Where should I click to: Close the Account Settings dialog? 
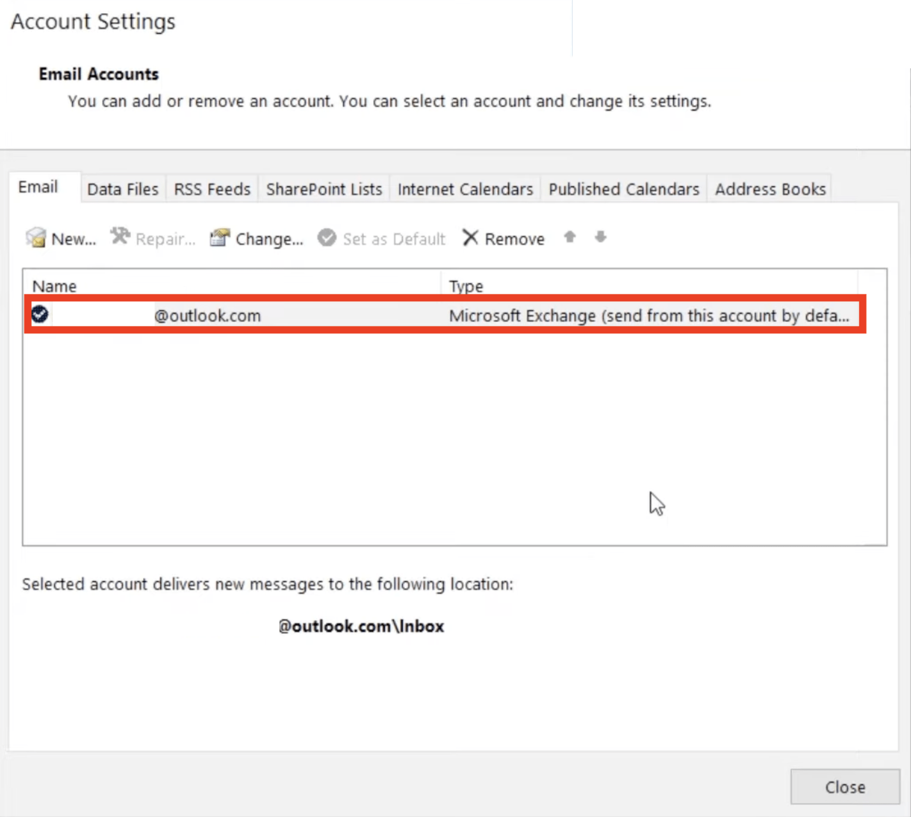coord(845,787)
